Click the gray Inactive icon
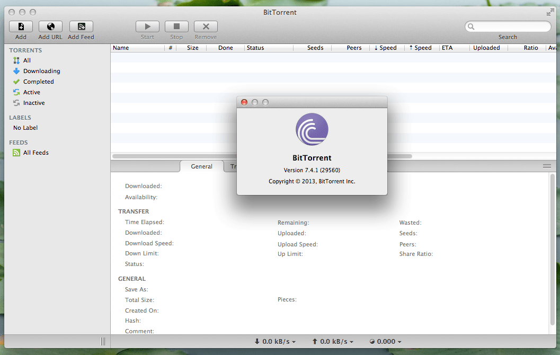The height and width of the screenshot is (355, 560). [x=16, y=103]
